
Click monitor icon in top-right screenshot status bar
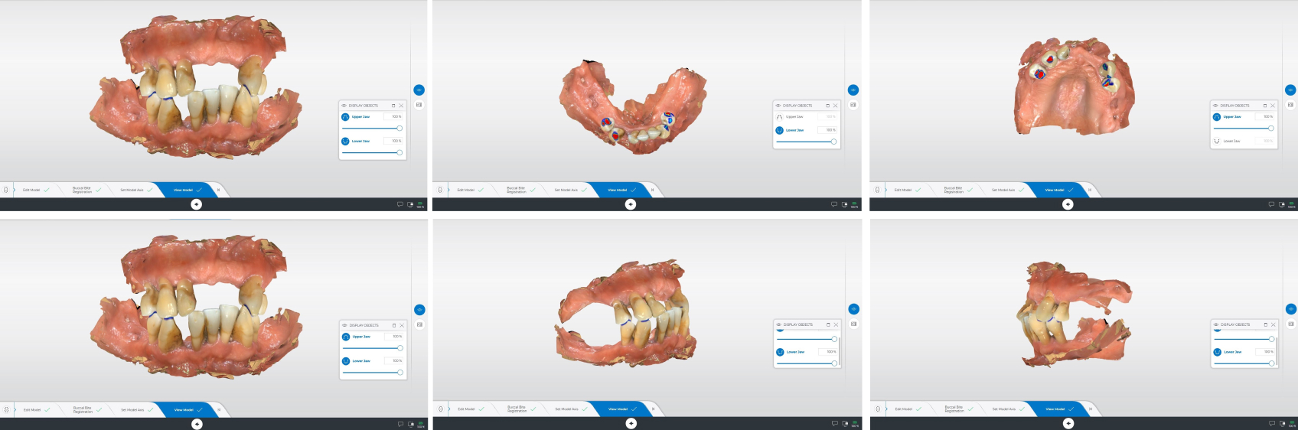1282,204
